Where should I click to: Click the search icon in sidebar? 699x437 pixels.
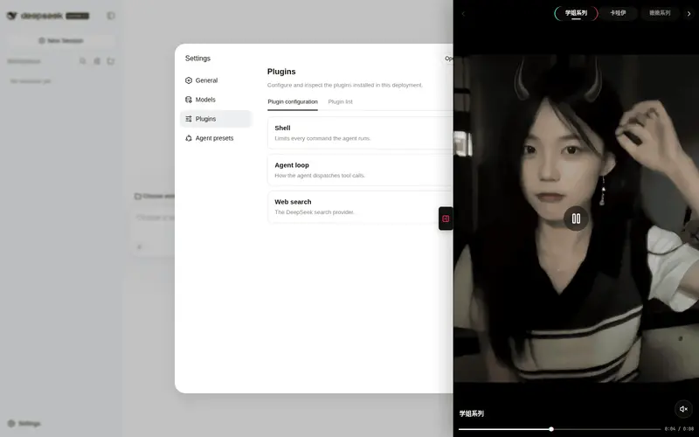point(82,61)
